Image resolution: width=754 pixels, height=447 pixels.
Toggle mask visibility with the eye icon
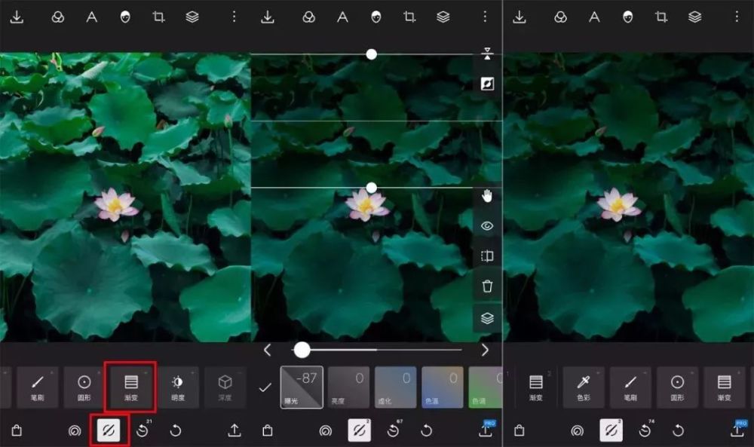(x=487, y=226)
